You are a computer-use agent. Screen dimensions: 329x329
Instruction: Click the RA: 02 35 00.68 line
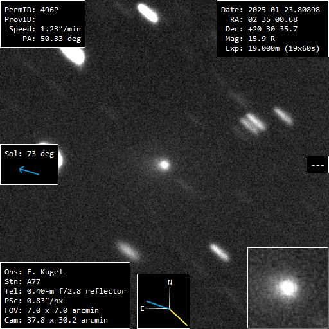coord(263,19)
